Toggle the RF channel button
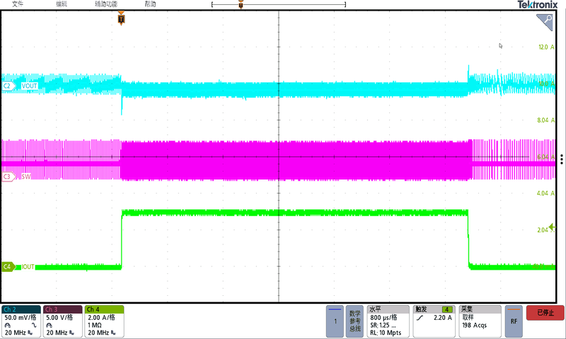This screenshot has width=566, height=339. click(x=514, y=321)
